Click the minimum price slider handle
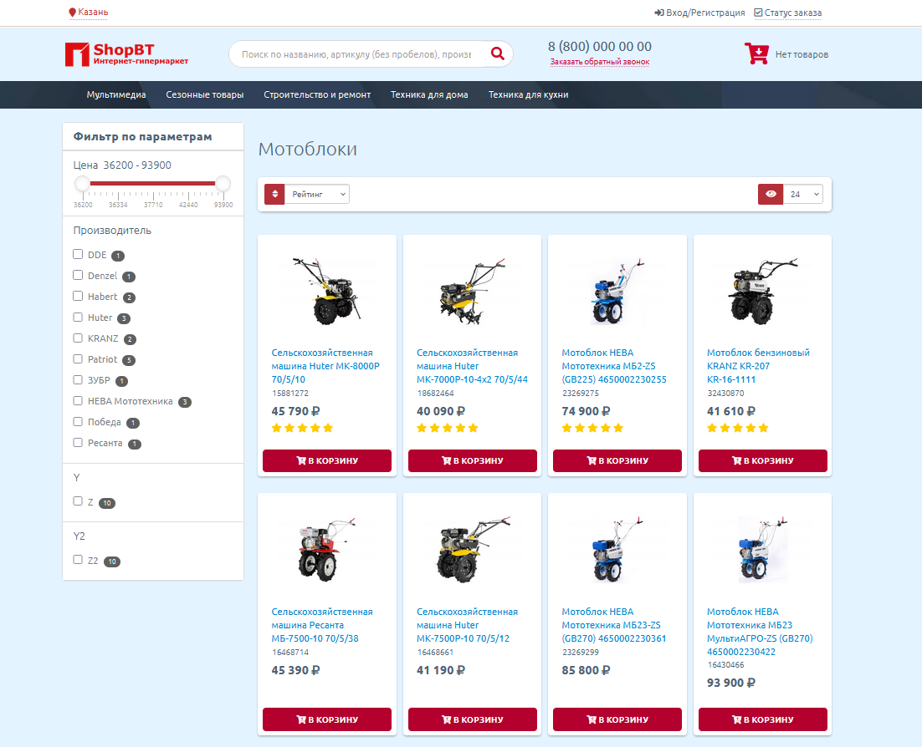 click(x=82, y=184)
